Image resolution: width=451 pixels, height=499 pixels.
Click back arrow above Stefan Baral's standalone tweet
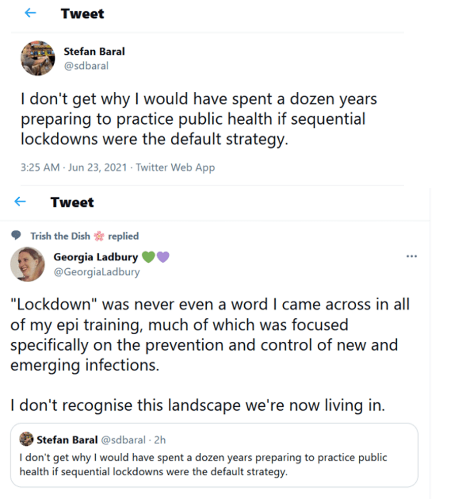pyautogui.click(x=31, y=14)
